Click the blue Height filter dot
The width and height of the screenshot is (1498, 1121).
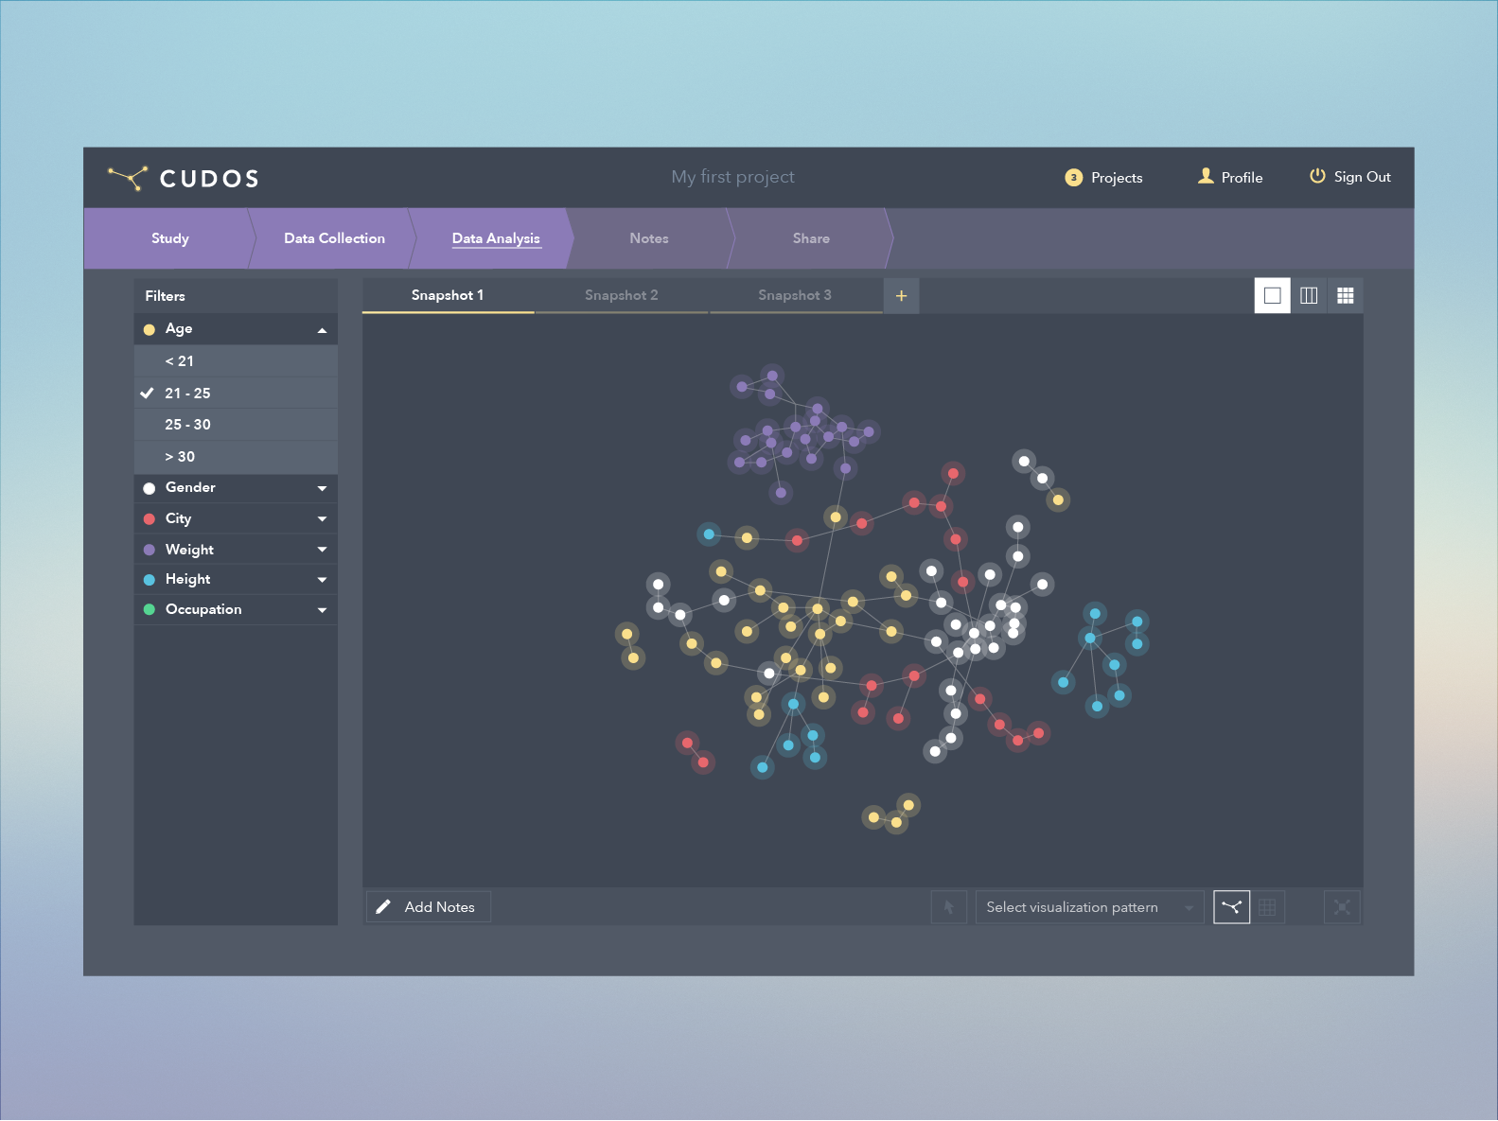pyautogui.click(x=149, y=580)
